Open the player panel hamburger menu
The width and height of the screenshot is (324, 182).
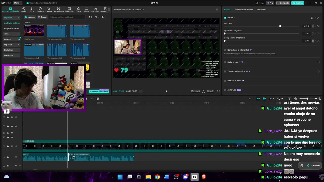coord(217,10)
